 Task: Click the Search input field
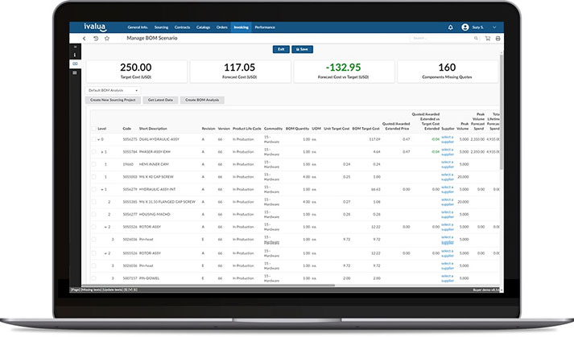(x=443, y=38)
